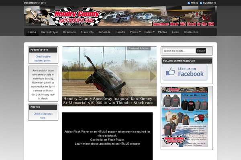
Task: Click the Ken Kinney Sr Memorial article headline
Action: tap(109, 101)
